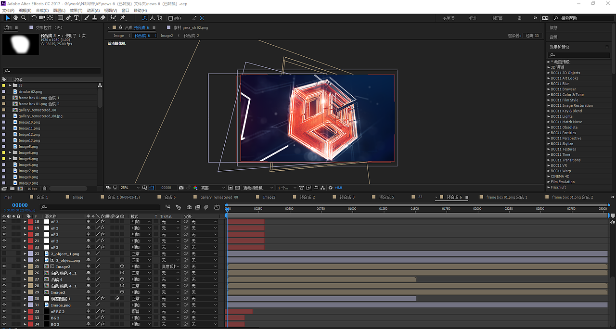
Task: Click the show channel RGB icon
Action: tap(195, 188)
